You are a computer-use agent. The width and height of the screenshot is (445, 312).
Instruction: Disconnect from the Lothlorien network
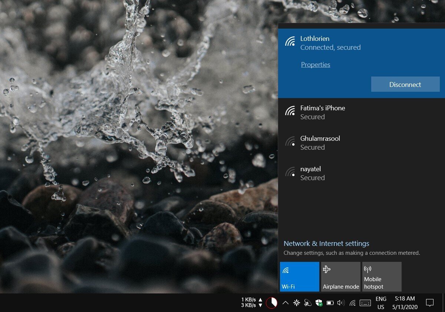click(405, 84)
